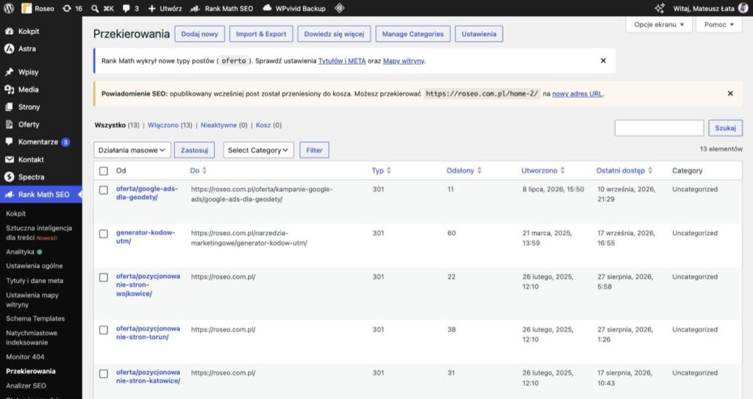Click the Szukaj search button
This screenshot has width=753, height=399.
(x=725, y=128)
